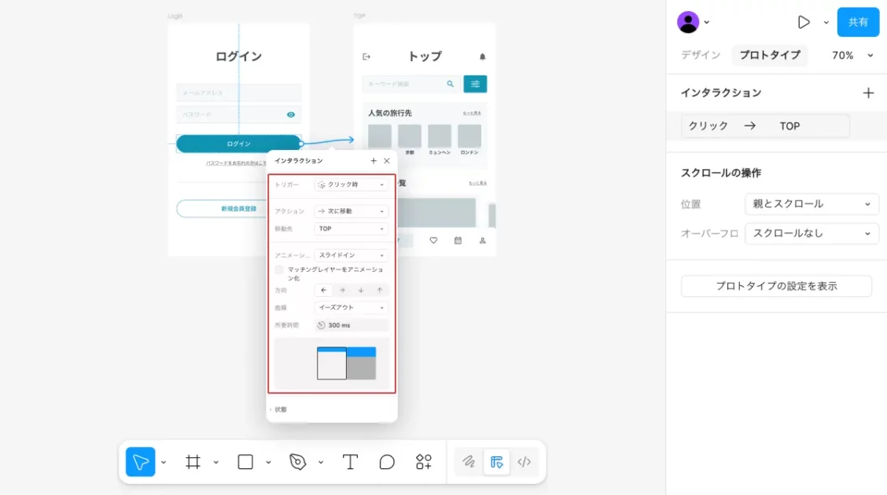Select the Pen tool

[297, 462]
